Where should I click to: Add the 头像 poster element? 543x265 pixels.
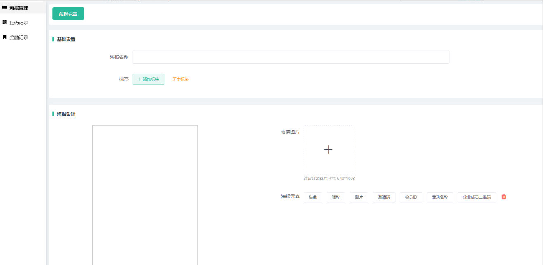pyautogui.click(x=313, y=198)
